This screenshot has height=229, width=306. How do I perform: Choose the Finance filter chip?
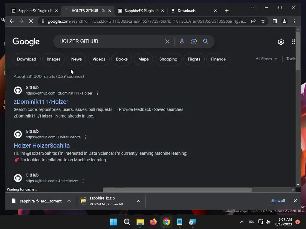click(218, 59)
